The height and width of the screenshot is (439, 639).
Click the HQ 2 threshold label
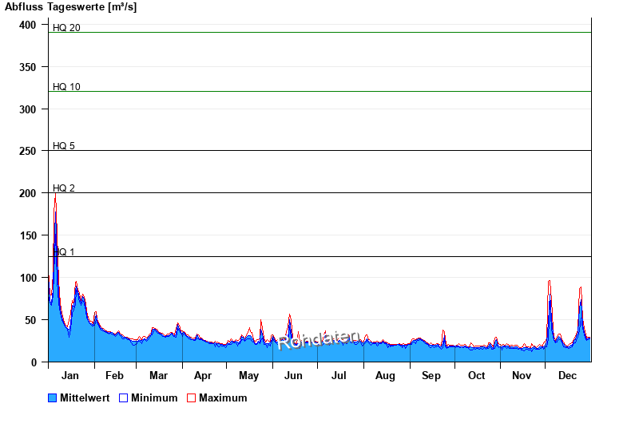click(x=64, y=188)
